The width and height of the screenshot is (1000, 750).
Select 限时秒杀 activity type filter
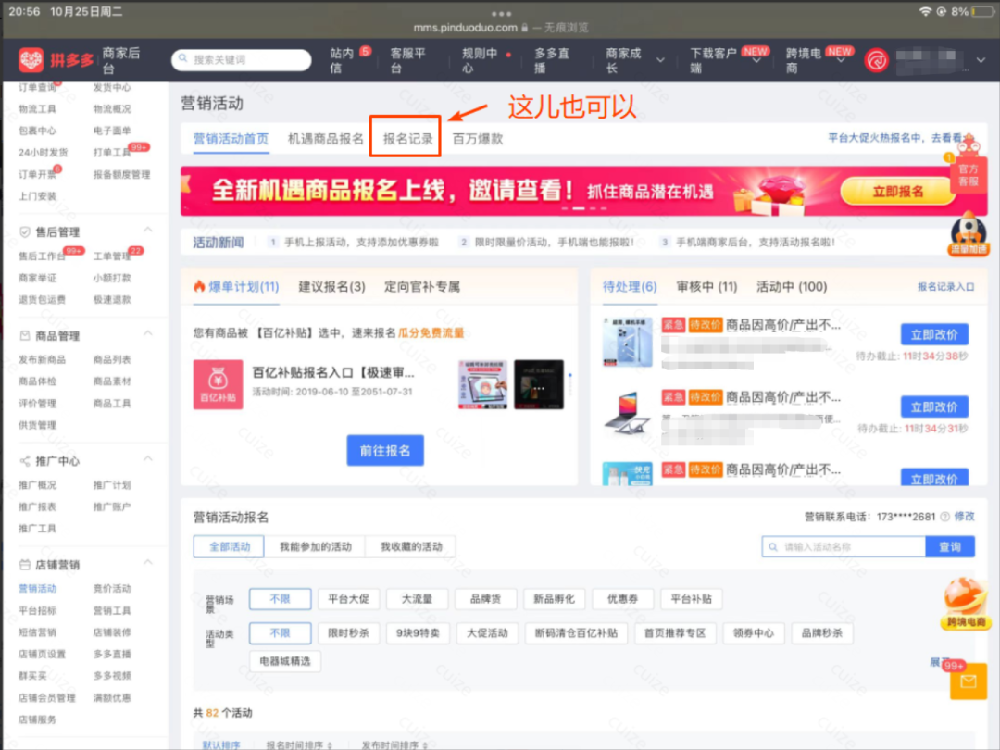[348, 633]
